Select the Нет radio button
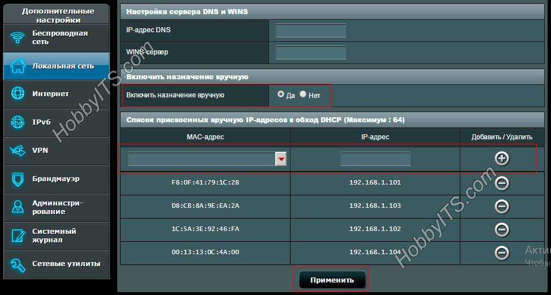This screenshot has width=551, height=295. coord(303,95)
